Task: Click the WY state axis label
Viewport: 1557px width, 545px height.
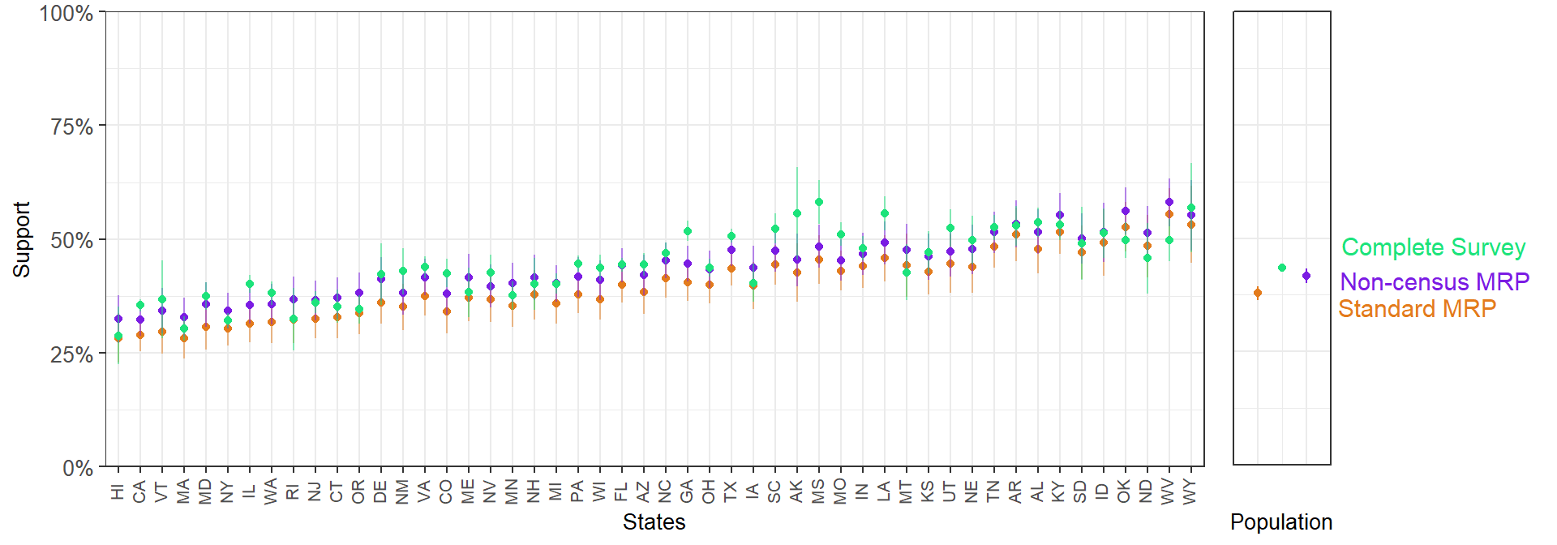Action: point(1190,491)
